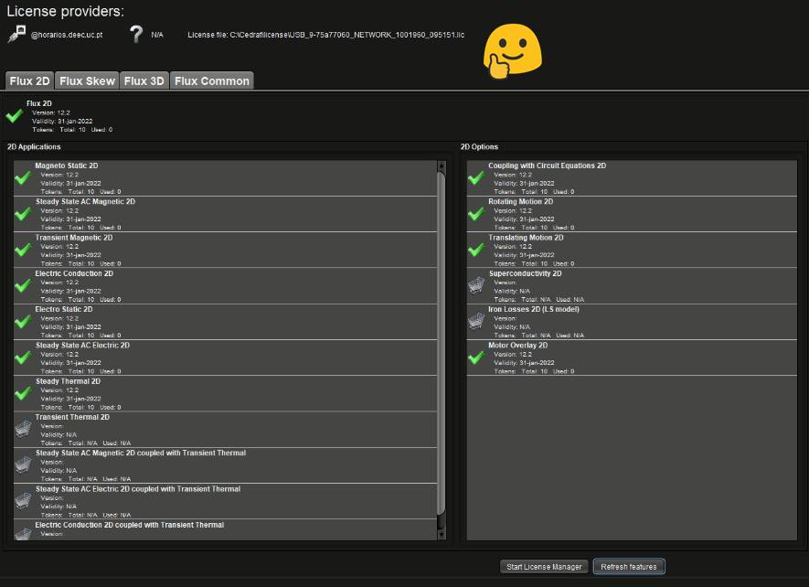Click the checkmark icon for Translating Motion 2D
Viewport: 809px width, 587px height.
[475, 250]
